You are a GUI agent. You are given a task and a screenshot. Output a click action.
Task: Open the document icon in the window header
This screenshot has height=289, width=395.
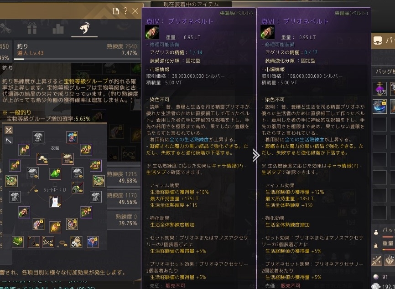(116, 11)
